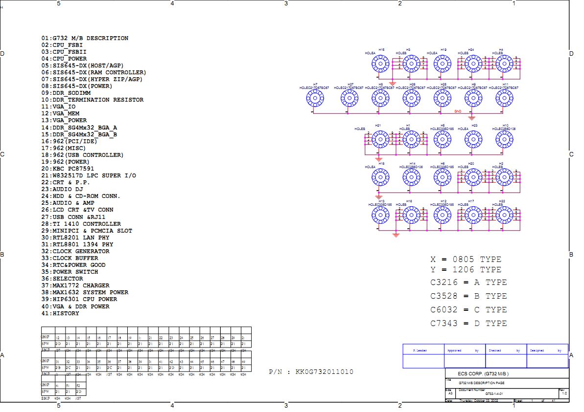Select the H18 HOLEA mounting hole

coord(379,177)
